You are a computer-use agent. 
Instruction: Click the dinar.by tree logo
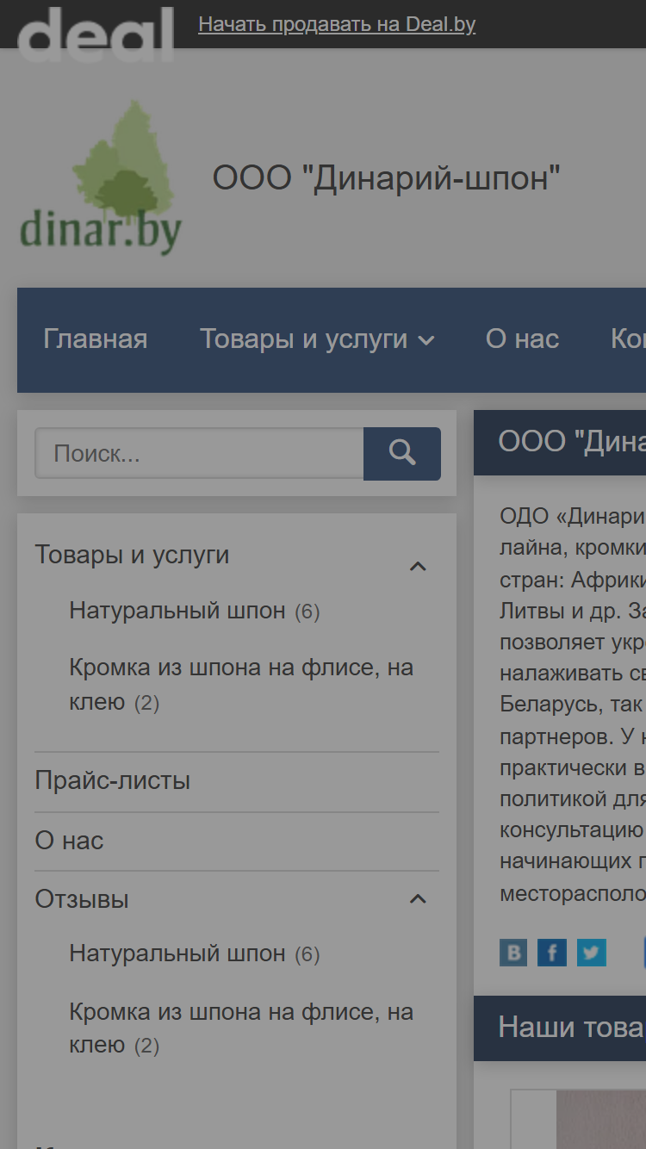click(101, 177)
